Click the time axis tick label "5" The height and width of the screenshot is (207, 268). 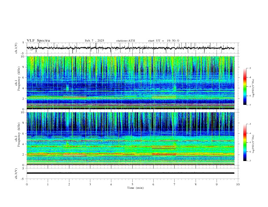click(x=132, y=184)
